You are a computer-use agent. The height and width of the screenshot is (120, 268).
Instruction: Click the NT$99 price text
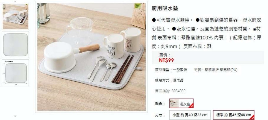(x=166, y=60)
